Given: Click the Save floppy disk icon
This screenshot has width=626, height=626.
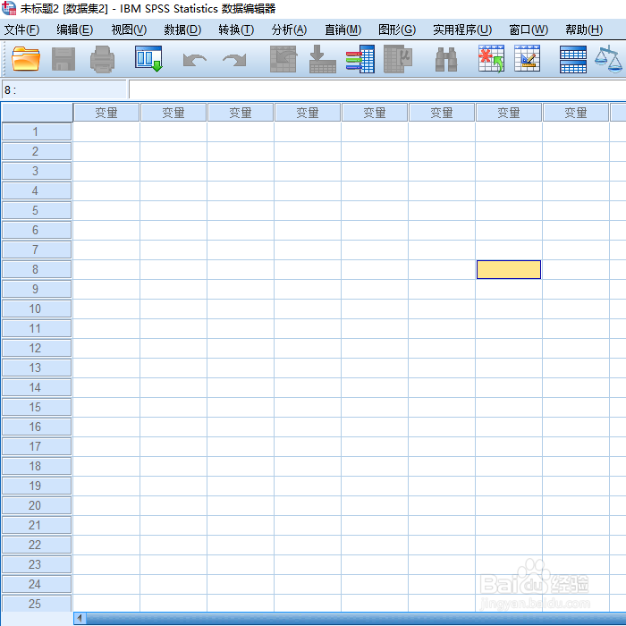Looking at the screenshot, I should (63, 59).
